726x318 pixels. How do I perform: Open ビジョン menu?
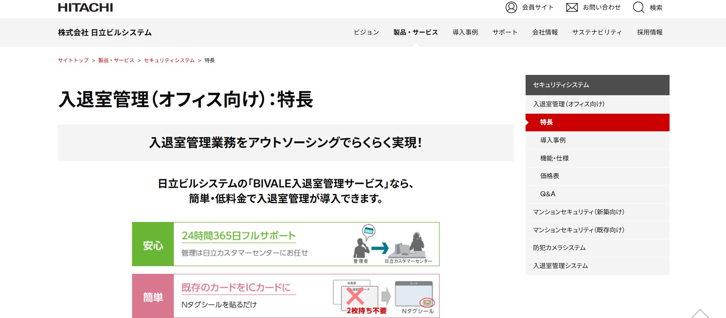[366, 32]
